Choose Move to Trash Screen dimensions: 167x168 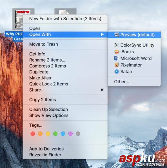click(x=65, y=44)
